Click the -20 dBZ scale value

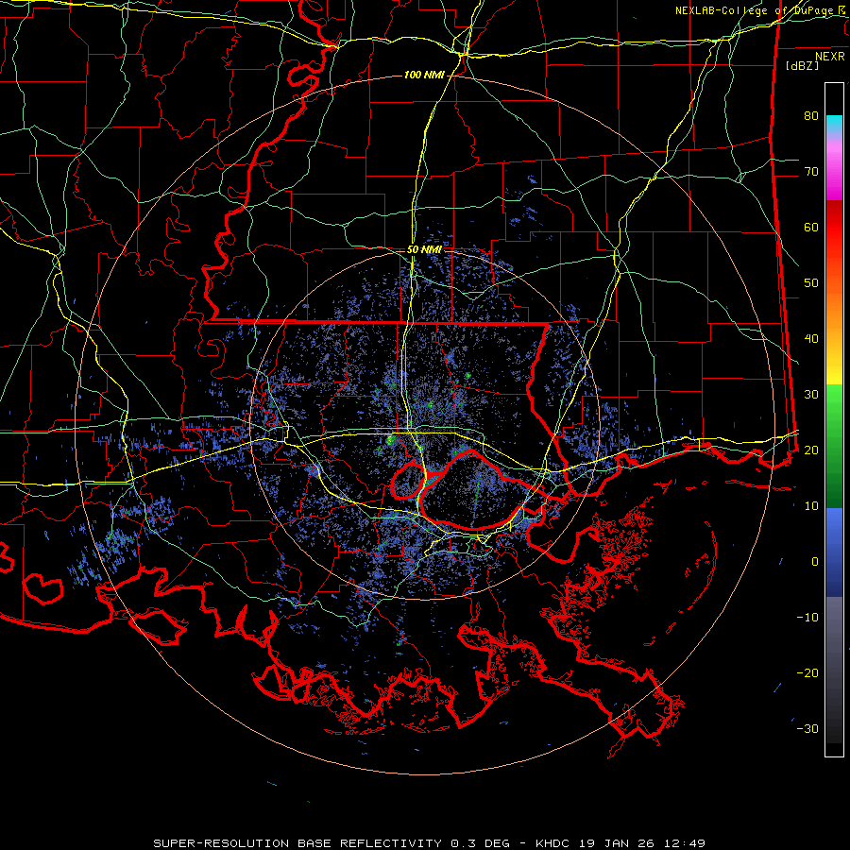807,672
